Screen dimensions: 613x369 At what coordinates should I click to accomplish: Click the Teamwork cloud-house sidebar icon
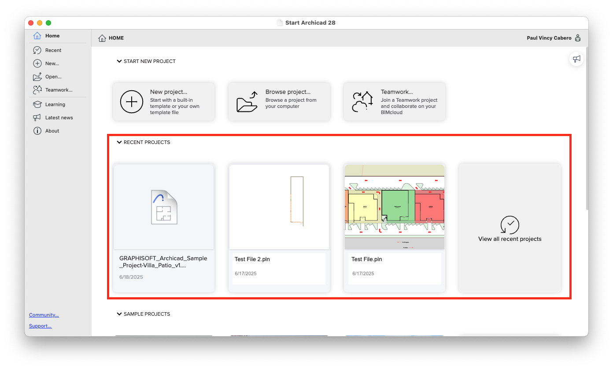tap(37, 90)
